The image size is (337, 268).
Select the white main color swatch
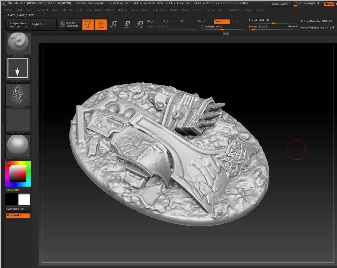(x=24, y=200)
